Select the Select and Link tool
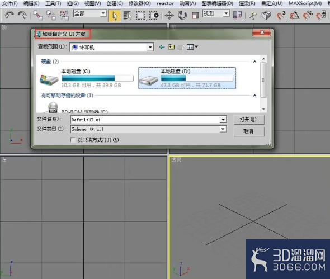330x279 pixels. 38,15
